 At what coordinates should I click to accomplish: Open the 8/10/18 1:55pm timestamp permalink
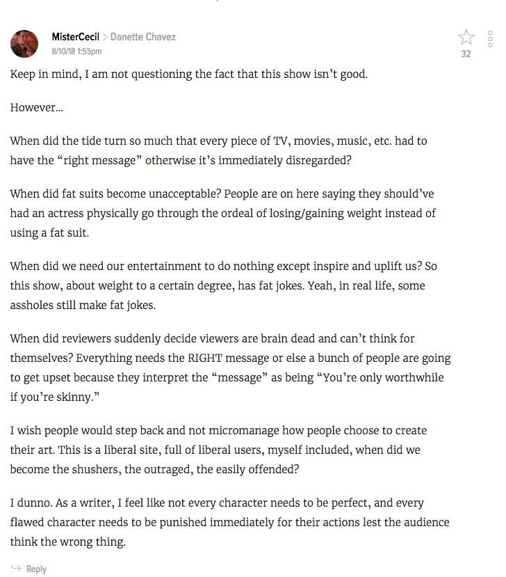click(x=76, y=51)
